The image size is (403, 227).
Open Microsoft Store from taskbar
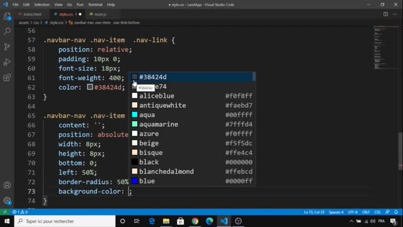(x=181, y=221)
